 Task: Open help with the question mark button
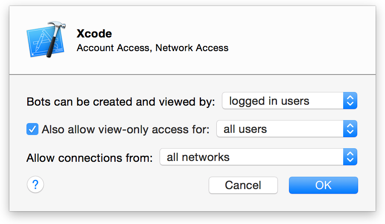(x=35, y=185)
